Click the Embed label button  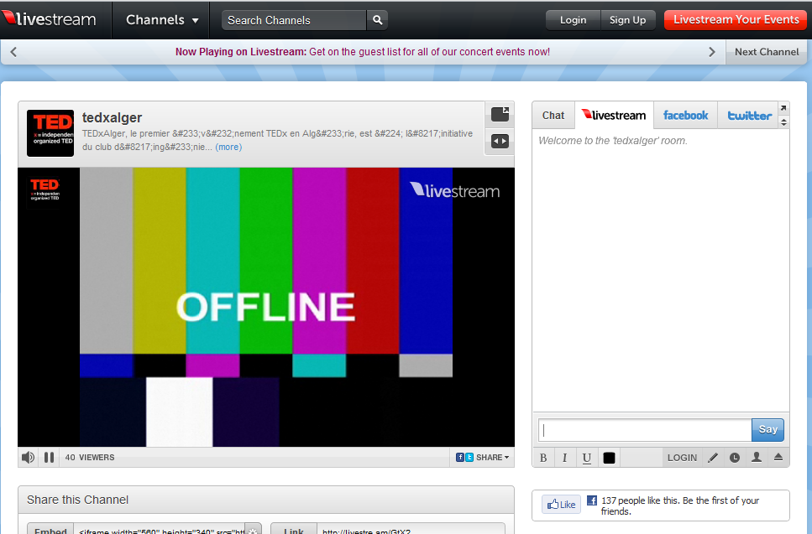click(50, 529)
